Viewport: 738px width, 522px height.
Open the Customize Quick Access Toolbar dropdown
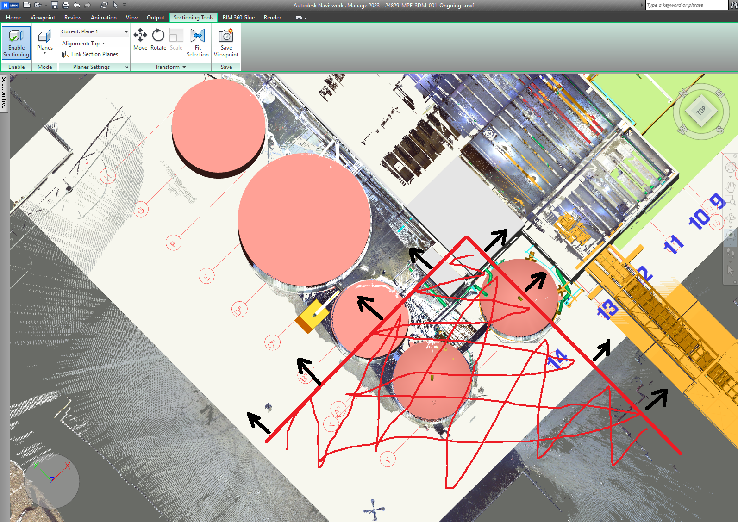point(125,5)
